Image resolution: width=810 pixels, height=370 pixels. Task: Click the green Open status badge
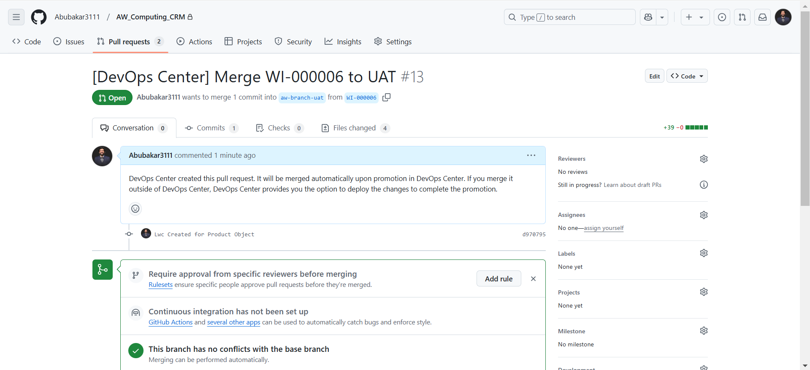(112, 97)
